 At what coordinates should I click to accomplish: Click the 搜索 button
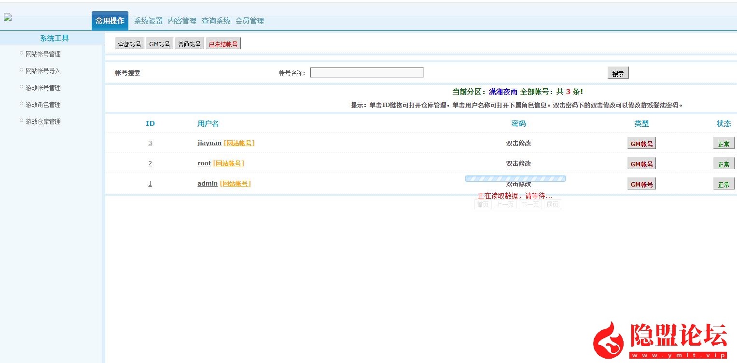(x=618, y=73)
